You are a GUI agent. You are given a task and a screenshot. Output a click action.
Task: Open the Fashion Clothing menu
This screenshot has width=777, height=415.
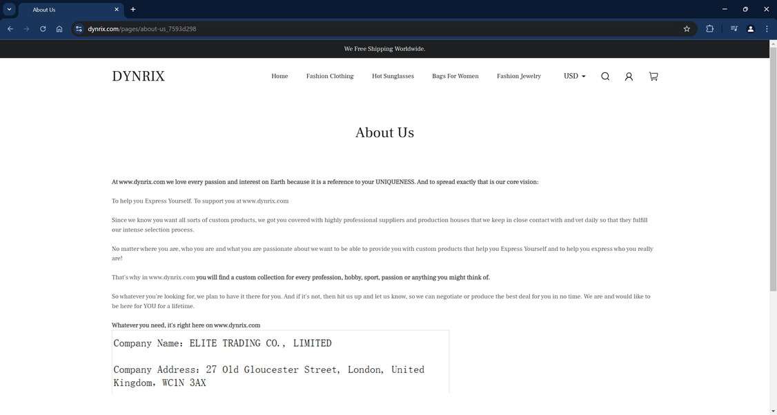[330, 77]
